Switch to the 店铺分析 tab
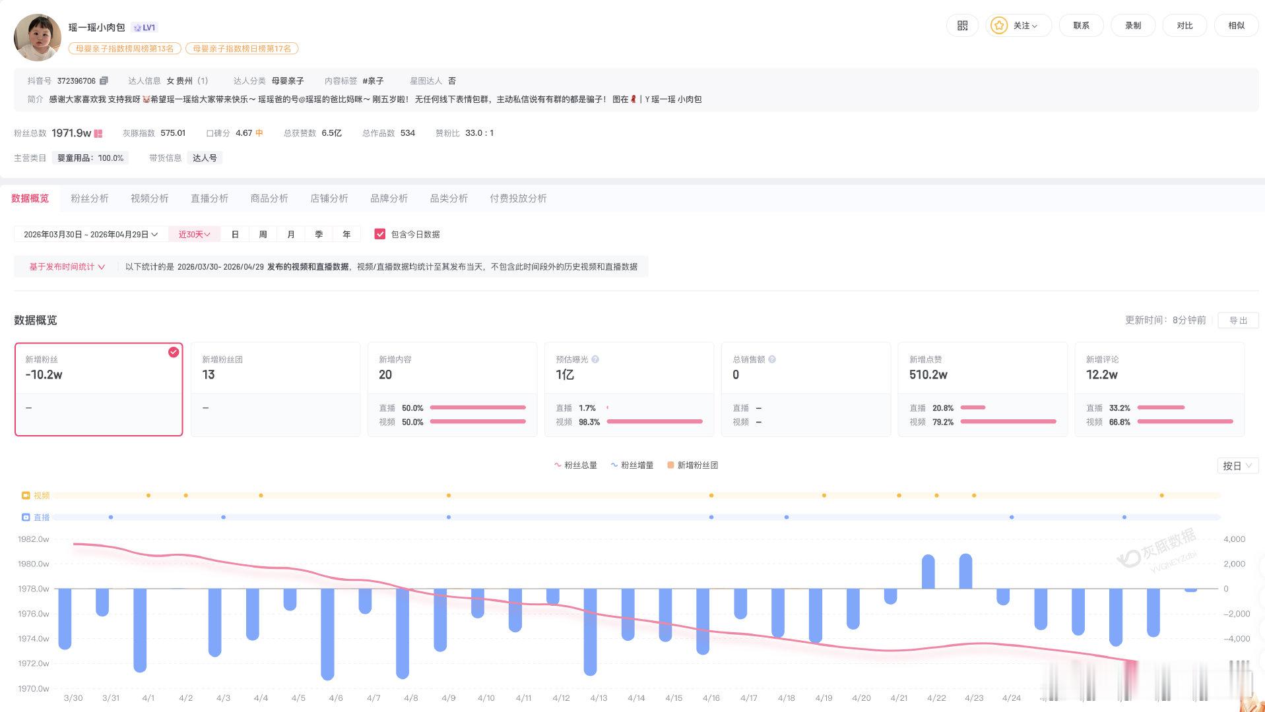This screenshot has height=712, width=1265. [x=329, y=198]
